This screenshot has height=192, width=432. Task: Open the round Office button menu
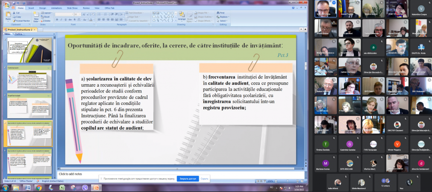tap(5, 4)
